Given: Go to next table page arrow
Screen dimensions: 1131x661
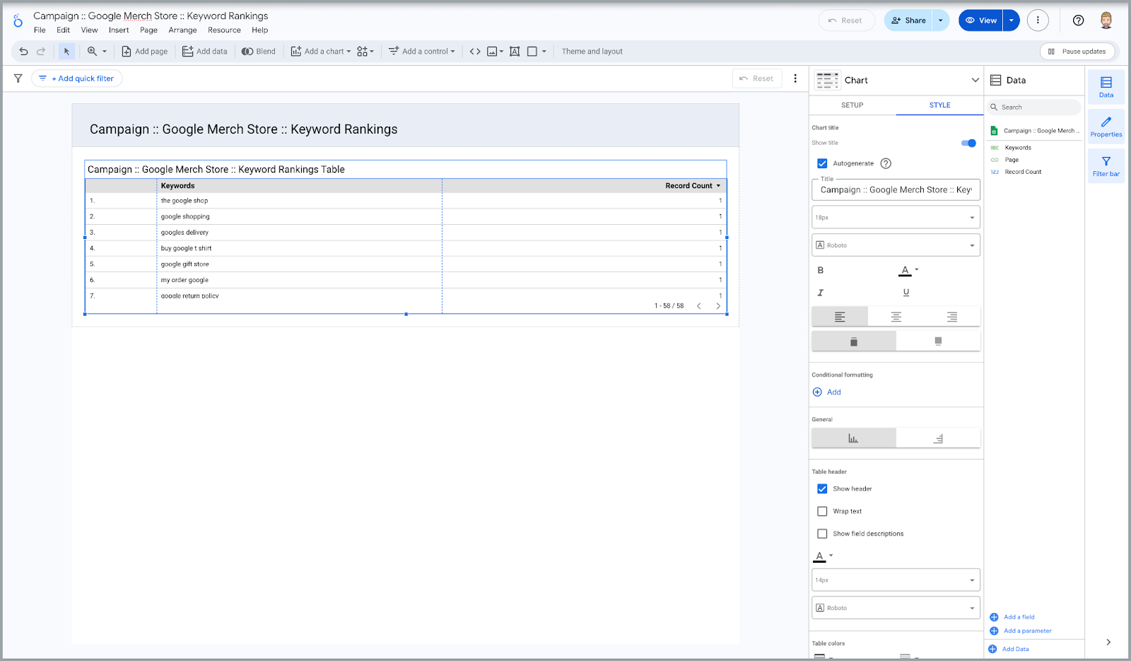Looking at the screenshot, I should (x=718, y=306).
